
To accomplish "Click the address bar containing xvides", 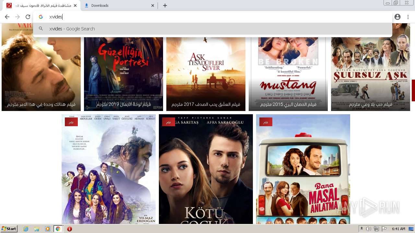I will click(x=212, y=17).
